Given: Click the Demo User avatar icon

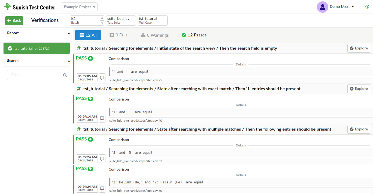Looking at the screenshot, I should (x=322, y=7).
